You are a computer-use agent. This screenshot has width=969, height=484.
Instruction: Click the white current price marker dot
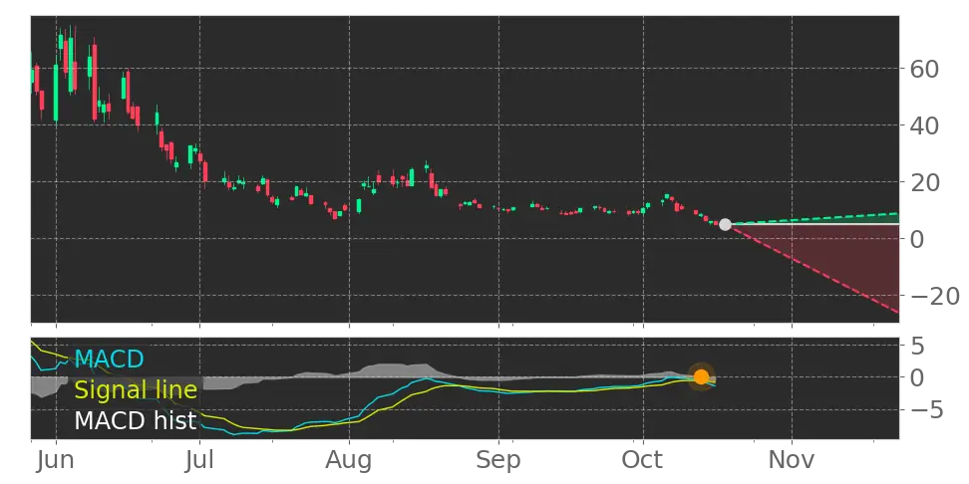pos(725,225)
